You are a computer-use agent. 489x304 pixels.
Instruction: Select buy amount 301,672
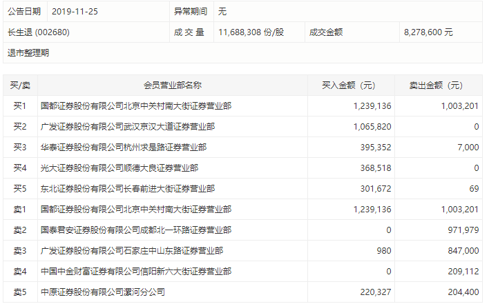(x=376, y=189)
